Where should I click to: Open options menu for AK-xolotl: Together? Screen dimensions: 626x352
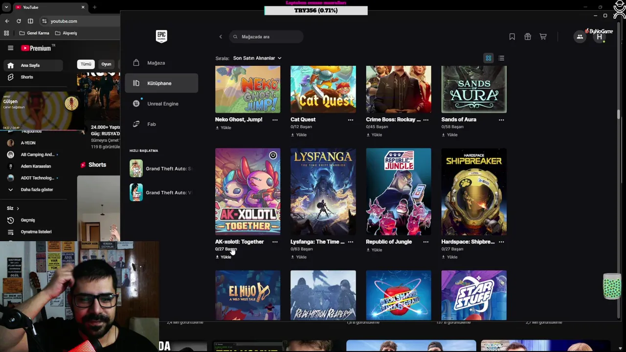pyautogui.click(x=275, y=242)
